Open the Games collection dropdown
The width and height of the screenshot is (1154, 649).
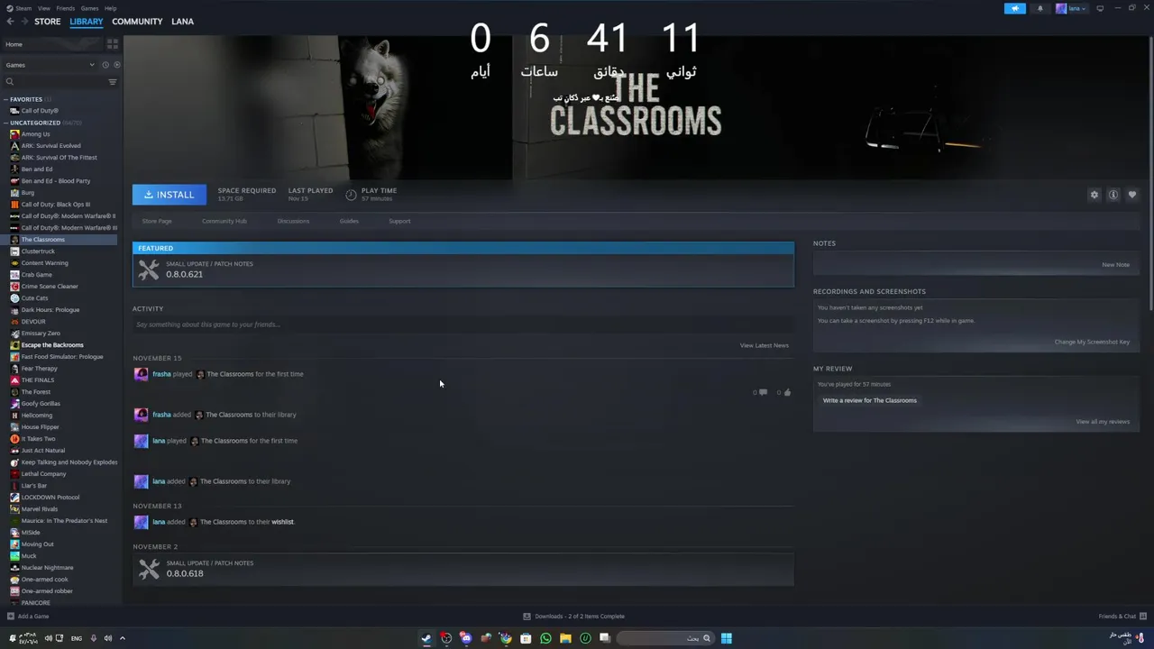[x=50, y=65]
